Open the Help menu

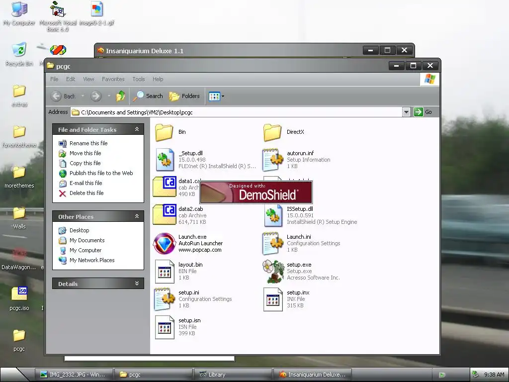click(x=158, y=79)
